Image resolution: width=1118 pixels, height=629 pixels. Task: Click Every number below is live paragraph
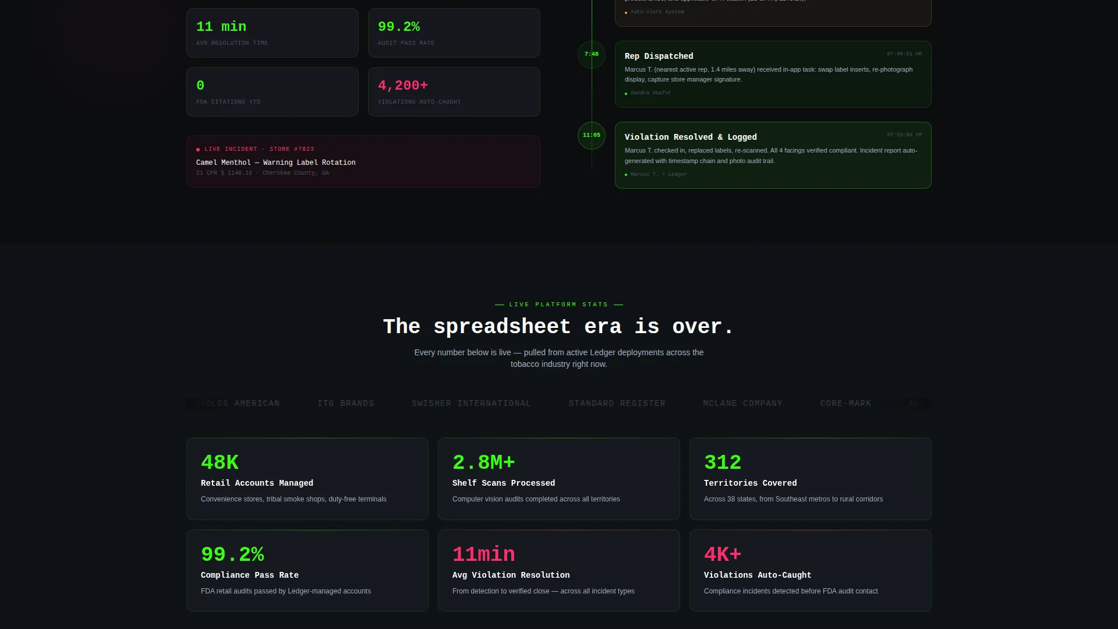(x=558, y=359)
